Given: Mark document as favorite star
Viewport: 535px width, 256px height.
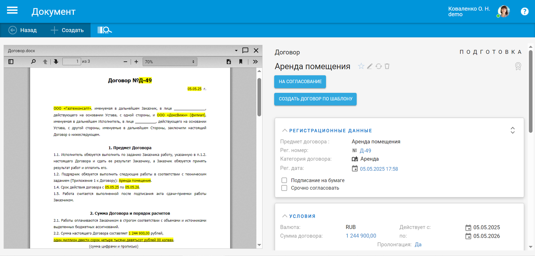Looking at the screenshot, I should [x=361, y=66].
